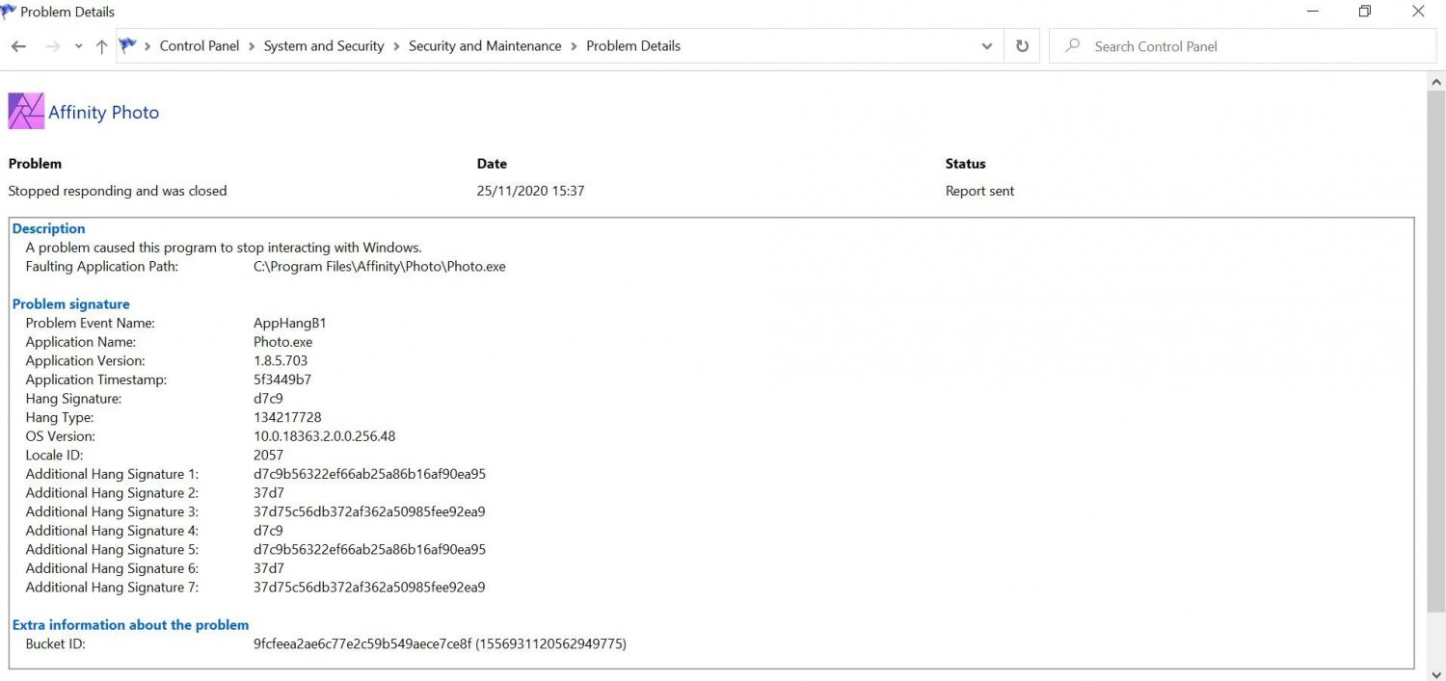Expand the chevron after System and Security
This screenshot has width=1446, height=681.
[396, 46]
